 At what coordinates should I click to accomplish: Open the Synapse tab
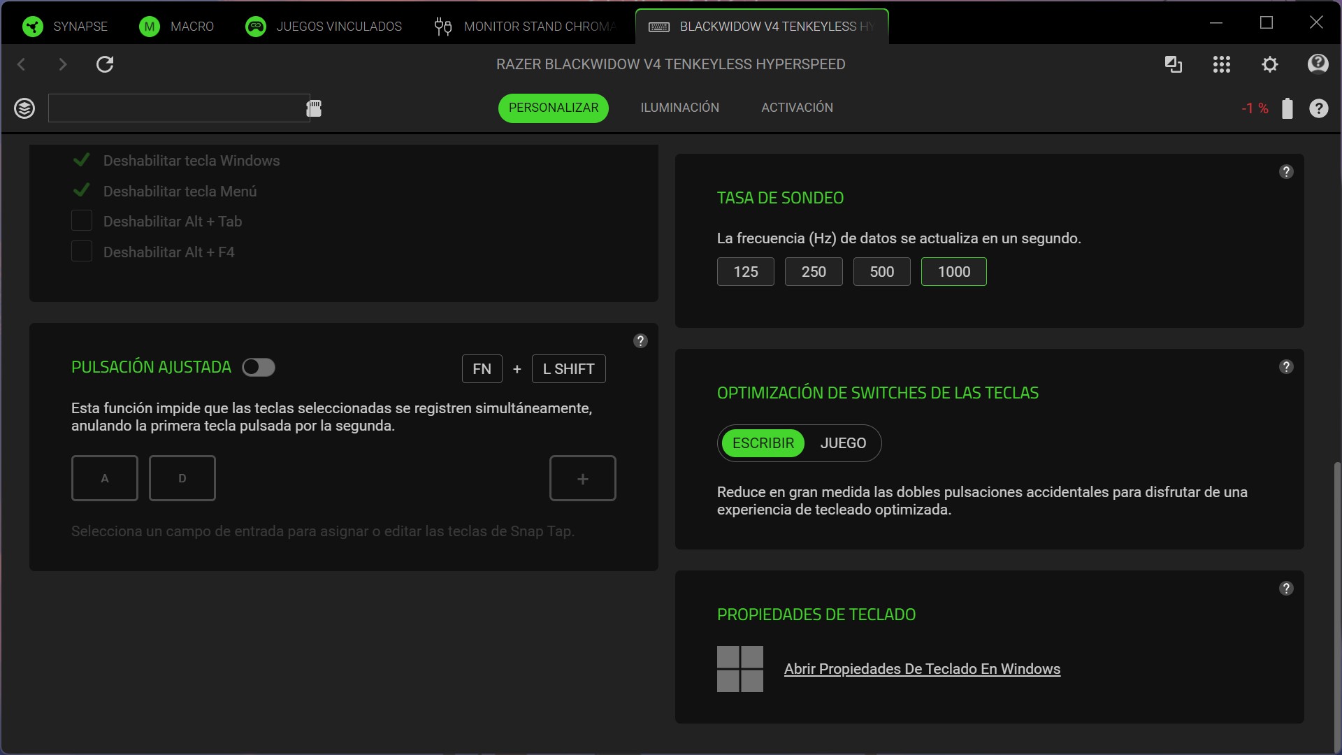tap(65, 27)
